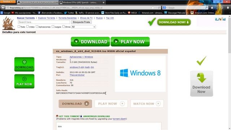Click the right sidebar Download Now box
The image size is (231, 130).
pyautogui.click(x=201, y=83)
